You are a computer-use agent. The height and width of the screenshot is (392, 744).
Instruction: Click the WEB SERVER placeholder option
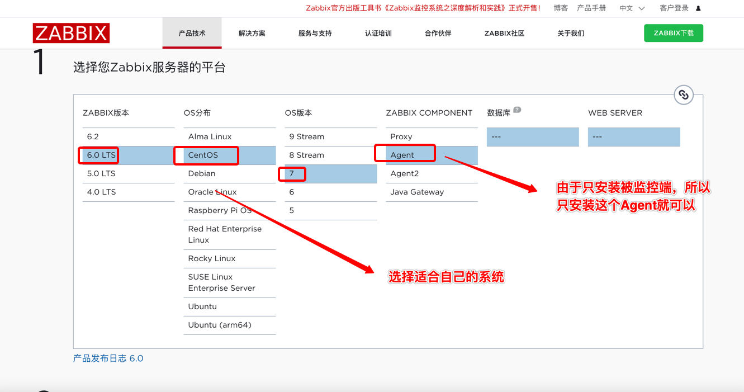click(634, 137)
